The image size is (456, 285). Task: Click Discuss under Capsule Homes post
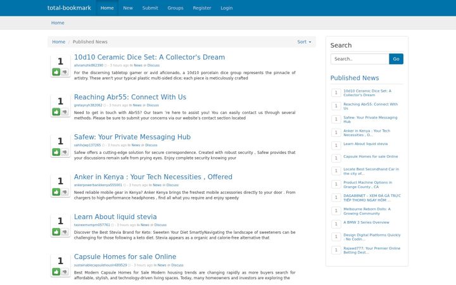[177, 265]
